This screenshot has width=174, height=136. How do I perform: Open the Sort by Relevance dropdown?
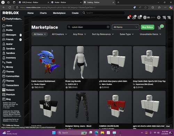103,34
